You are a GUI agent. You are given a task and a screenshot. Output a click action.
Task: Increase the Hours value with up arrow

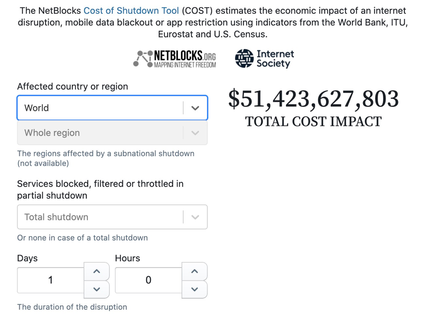(x=195, y=271)
